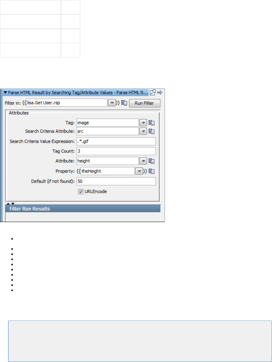Click the Default (if not found) field

pos(116,181)
